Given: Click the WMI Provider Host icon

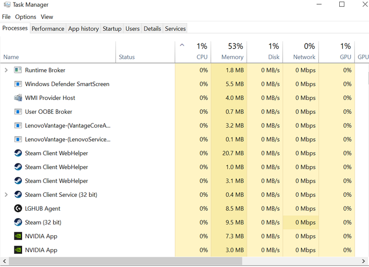Looking at the screenshot, I should click(18, 98).
